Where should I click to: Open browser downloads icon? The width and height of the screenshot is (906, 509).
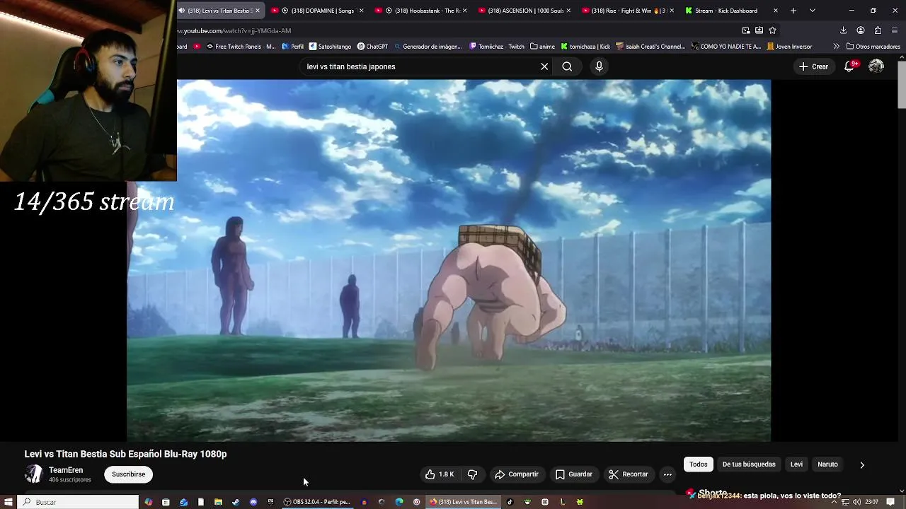click(843, 30)
